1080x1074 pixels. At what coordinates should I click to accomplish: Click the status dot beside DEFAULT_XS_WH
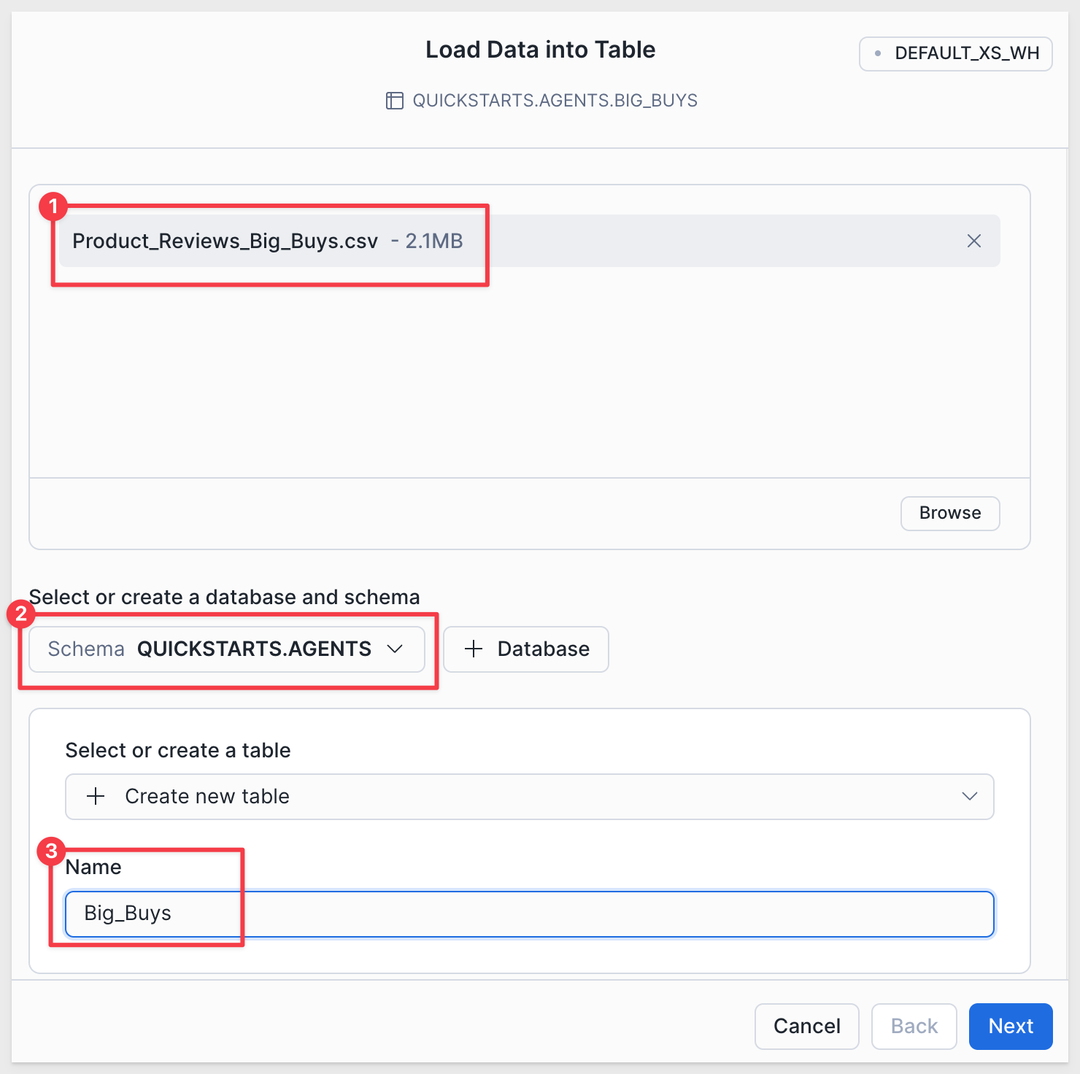coord(878,53)
